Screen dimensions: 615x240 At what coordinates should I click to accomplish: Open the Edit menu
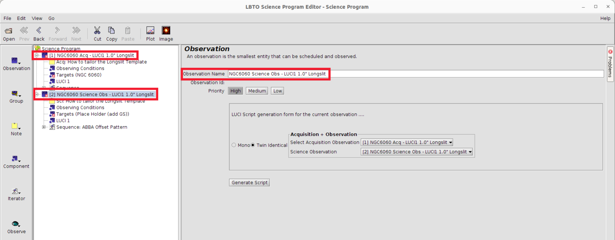tap(21, 18)
